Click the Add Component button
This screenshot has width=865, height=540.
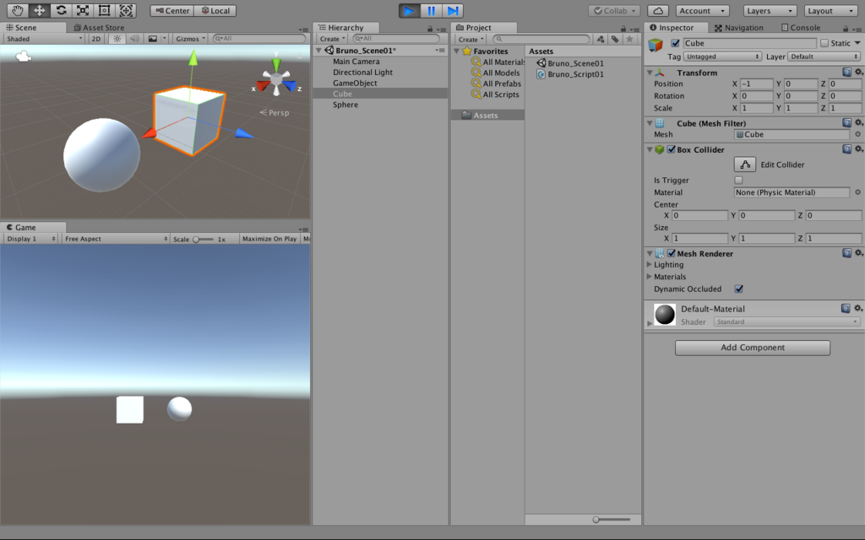753,348
